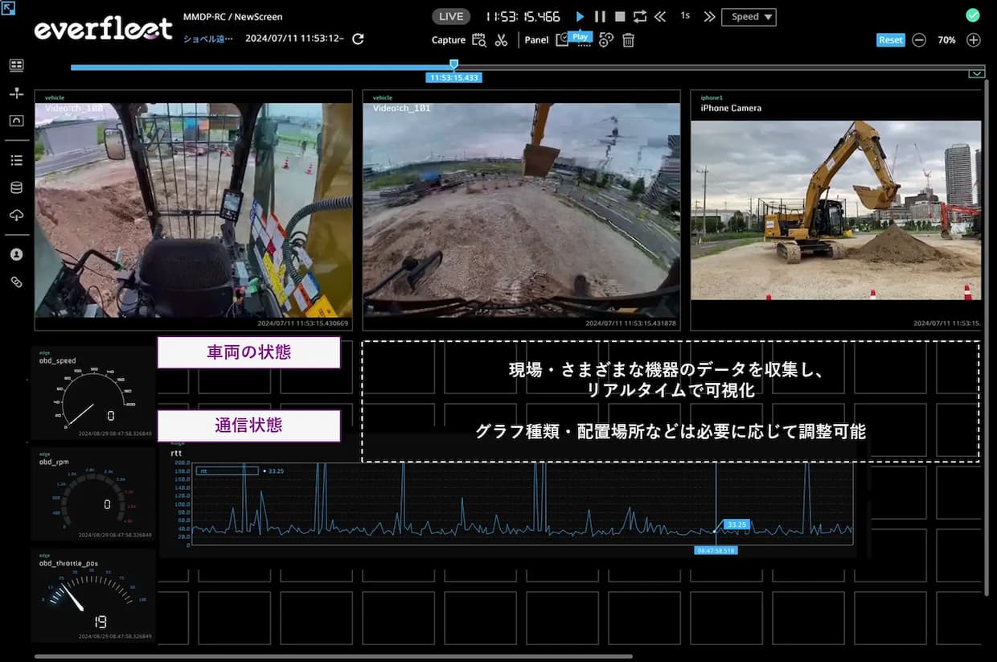Open the user account icon in sidebar
Screen dimensions: 997x662
pos(16,254)
